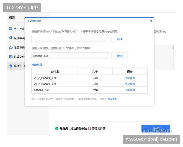Screen dimensions: 183x147
Task: Click 手动修复 for 20_2_xinput1_3.dll
Action: coord(130,78)
